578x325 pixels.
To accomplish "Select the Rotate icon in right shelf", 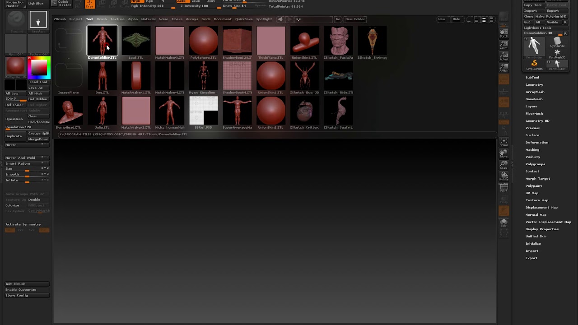I will 503,176.
